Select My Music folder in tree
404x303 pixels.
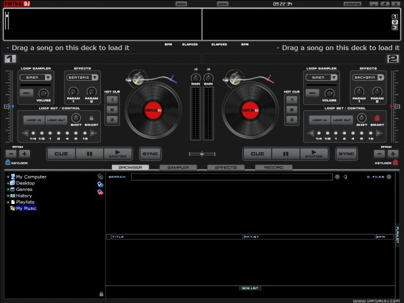coord(26,208)
